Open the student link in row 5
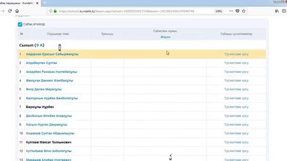 tap(44, 89)
